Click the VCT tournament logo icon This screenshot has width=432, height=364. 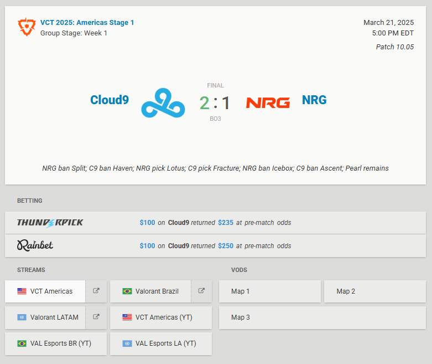click(27, 27)
